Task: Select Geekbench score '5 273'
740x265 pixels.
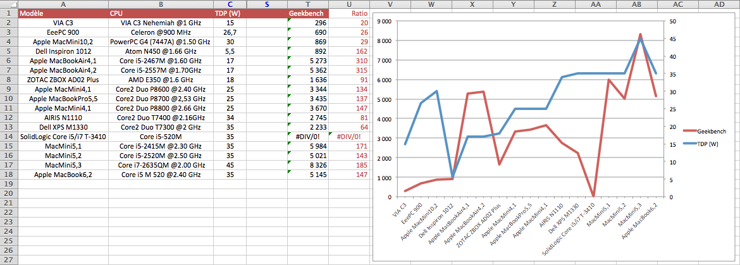Action: coord(308,60)
